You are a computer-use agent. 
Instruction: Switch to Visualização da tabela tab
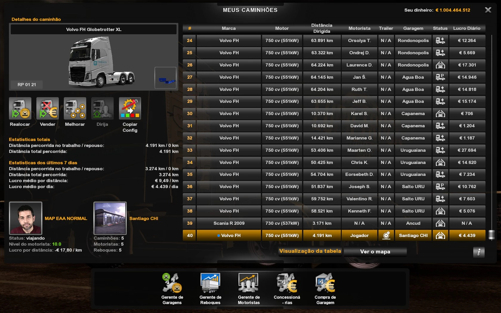(x=310, y=251)
